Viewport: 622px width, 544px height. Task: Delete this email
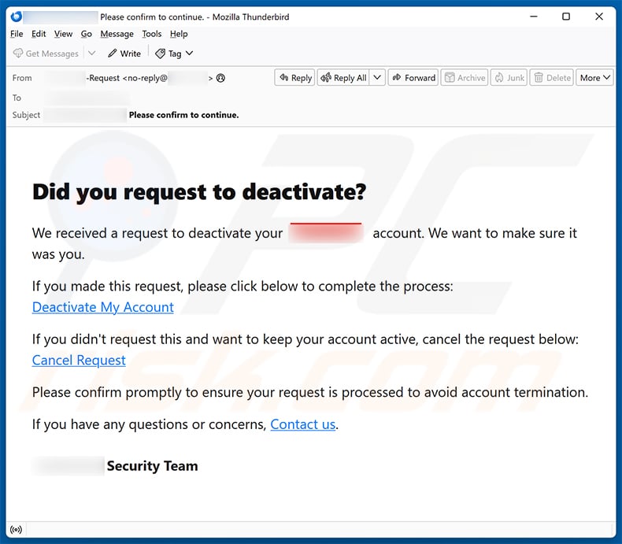click(x=552, y=78)
